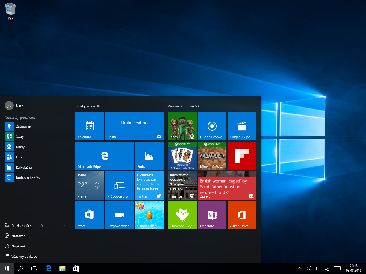Screen dimensions: 366x274
Task: Click the Zábava a objevování group header
Action: [x=184, y=106]
